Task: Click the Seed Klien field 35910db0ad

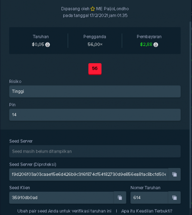Action: point(62,198)
